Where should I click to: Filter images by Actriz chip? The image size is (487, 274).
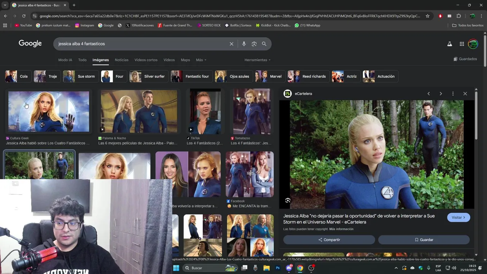[346, 76]
